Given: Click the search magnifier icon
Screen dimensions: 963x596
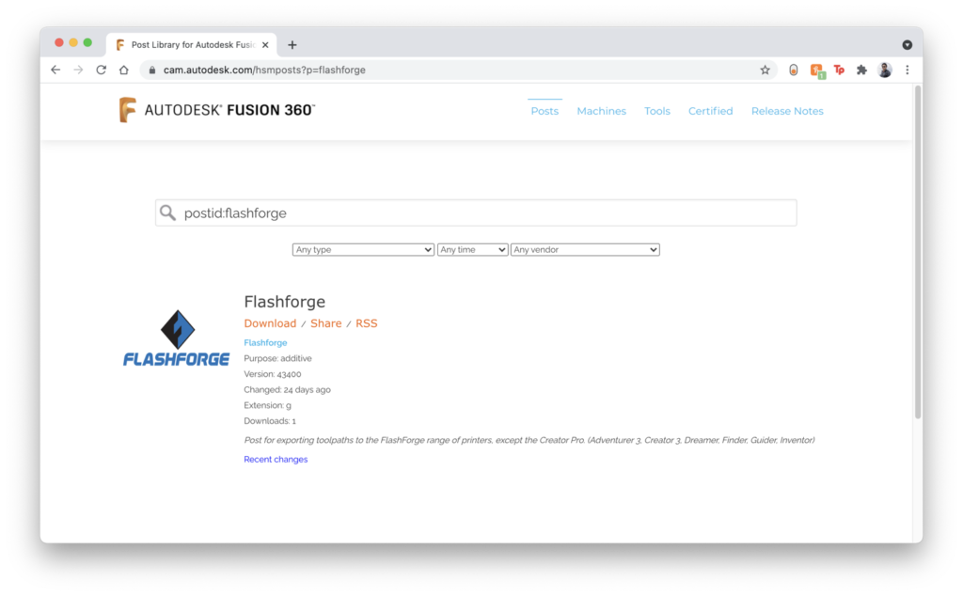Looking at the screenshot, I should click(x=168, y=212).
